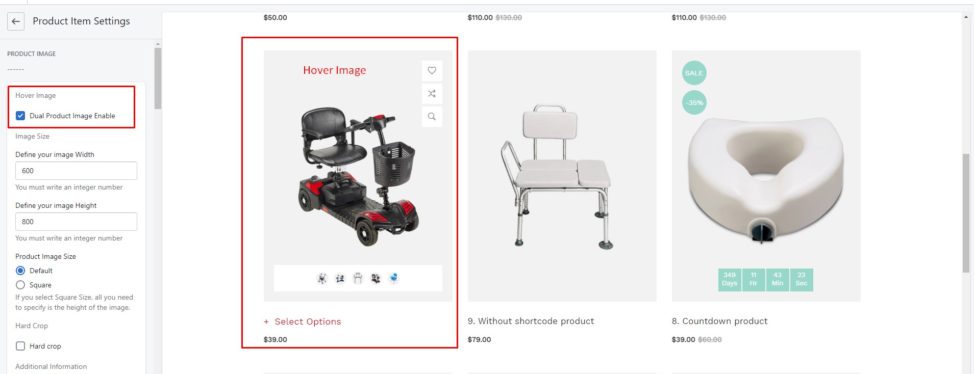This screenshot has height=374, width=974.
Task: Click the -35% discount badge
Action: 694,102
